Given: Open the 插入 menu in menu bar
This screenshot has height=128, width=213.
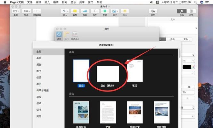Looking at the screenshot, I should click(47, 2).
